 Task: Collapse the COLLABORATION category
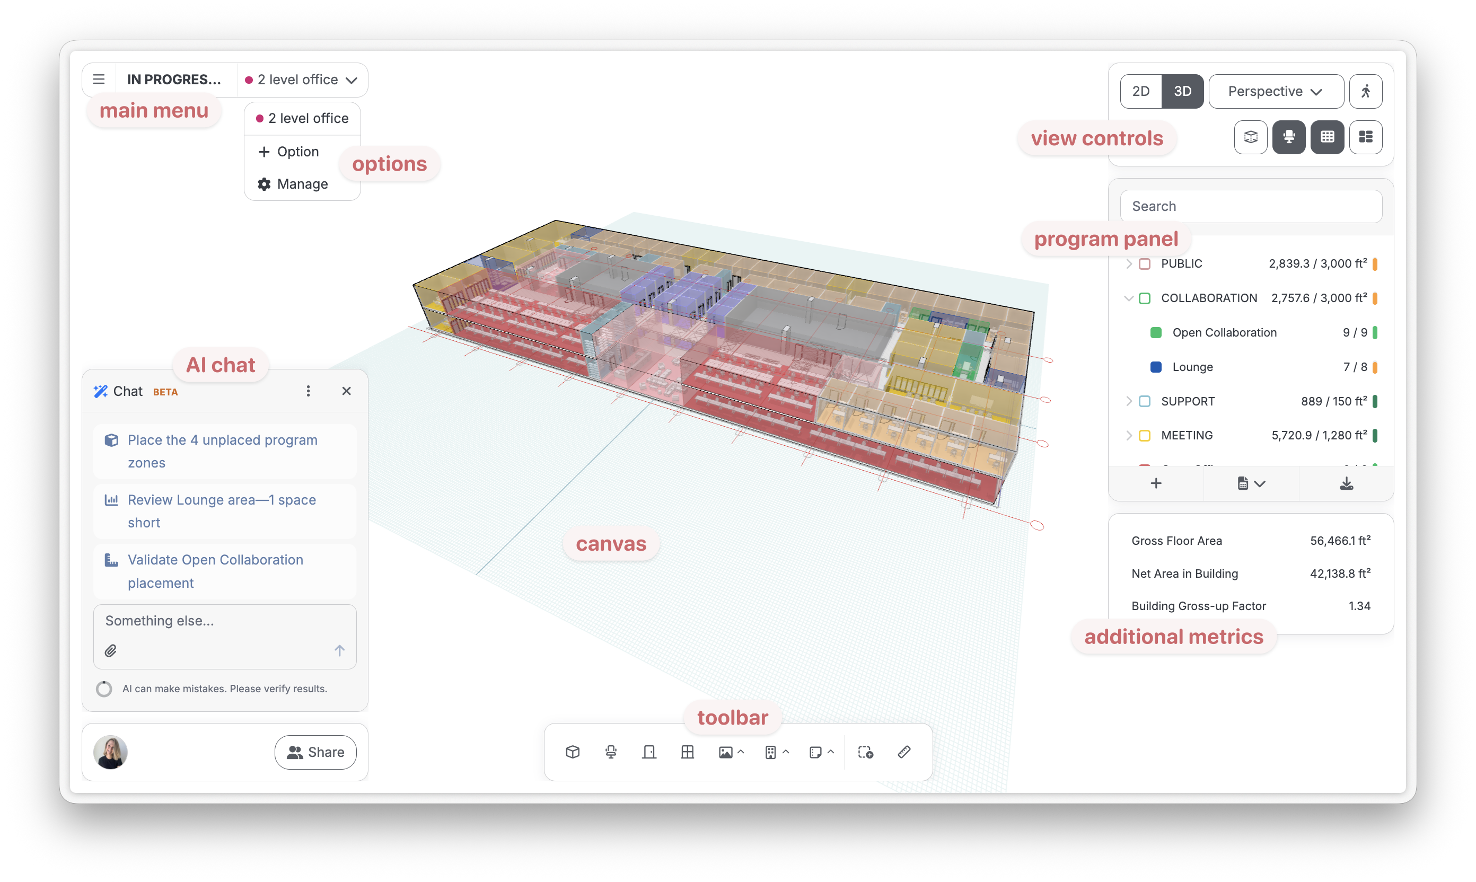coord(1128,298)
